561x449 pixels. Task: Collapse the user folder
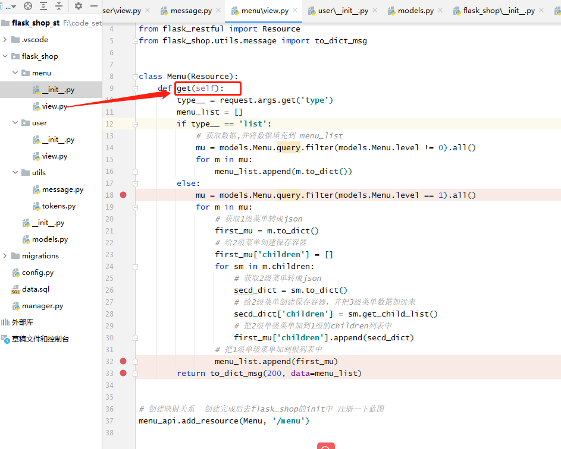(15, 122)
